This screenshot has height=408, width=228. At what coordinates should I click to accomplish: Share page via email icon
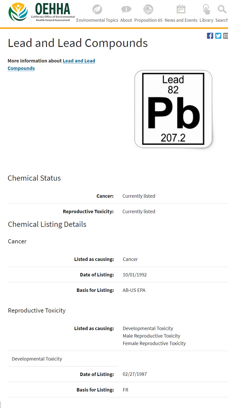[x=226, y=36]
